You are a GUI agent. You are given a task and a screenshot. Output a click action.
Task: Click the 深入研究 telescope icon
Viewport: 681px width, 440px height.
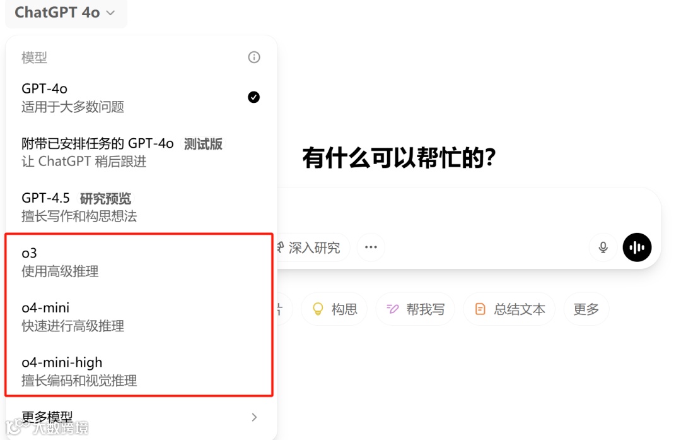point(280,247)
